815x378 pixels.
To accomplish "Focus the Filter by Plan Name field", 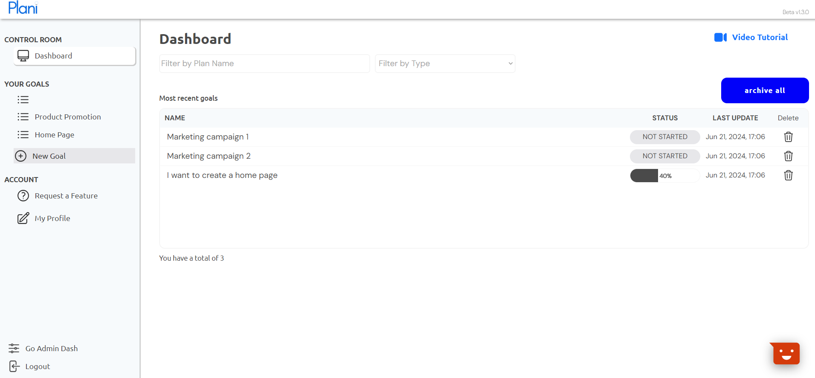I will point(264,64).
